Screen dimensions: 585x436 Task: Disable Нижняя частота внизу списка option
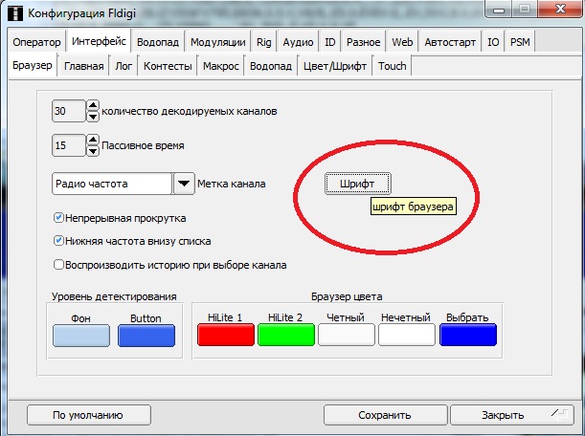59,241
